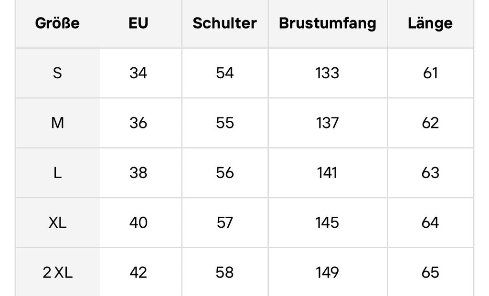Click length value 64 cell
Screen dimensions: 489x296
[x=430, y=222]
